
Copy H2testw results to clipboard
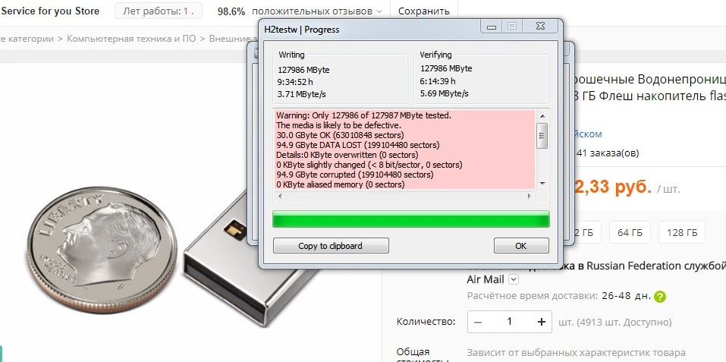tap(331, 246)
